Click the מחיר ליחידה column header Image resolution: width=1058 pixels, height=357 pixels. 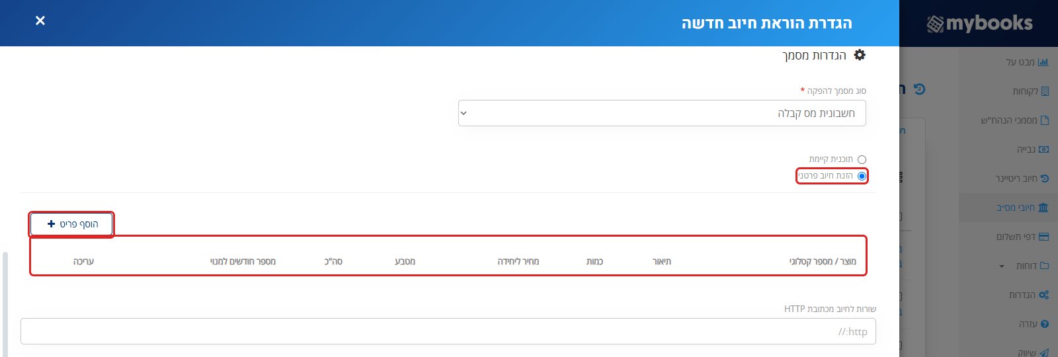click(518, 262)
